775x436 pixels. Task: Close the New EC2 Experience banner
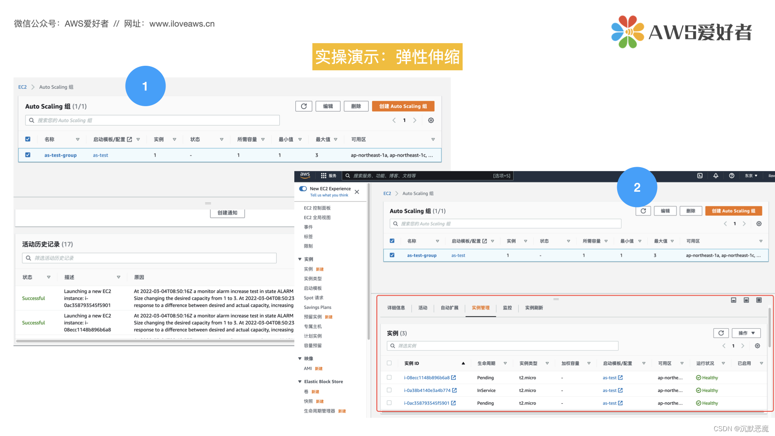click(x=357, y=192)
